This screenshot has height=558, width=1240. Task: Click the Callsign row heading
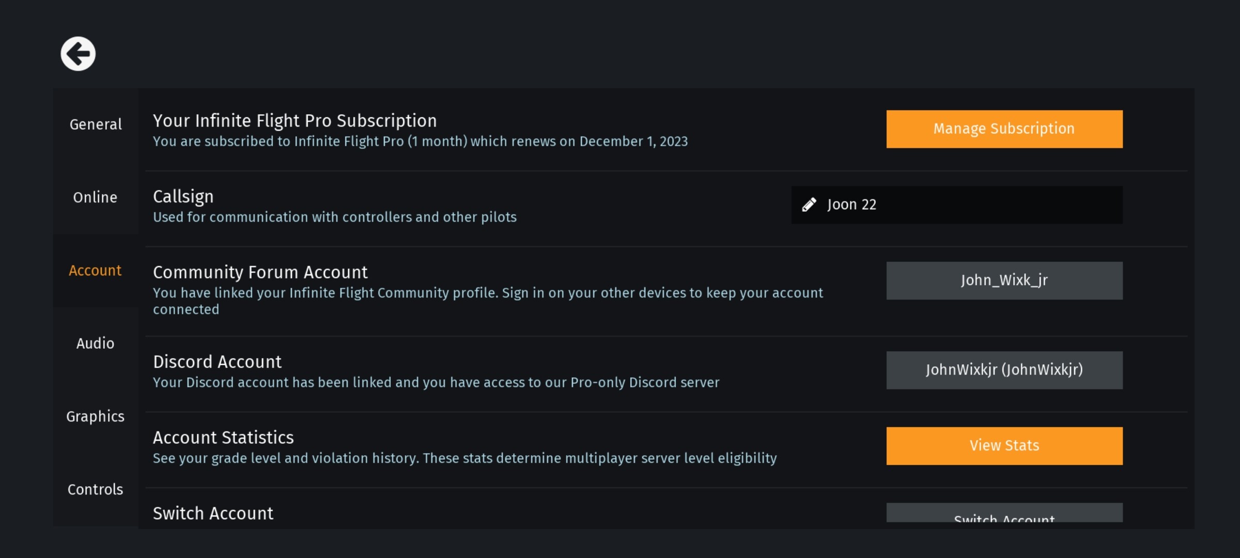tap(183, 197)
